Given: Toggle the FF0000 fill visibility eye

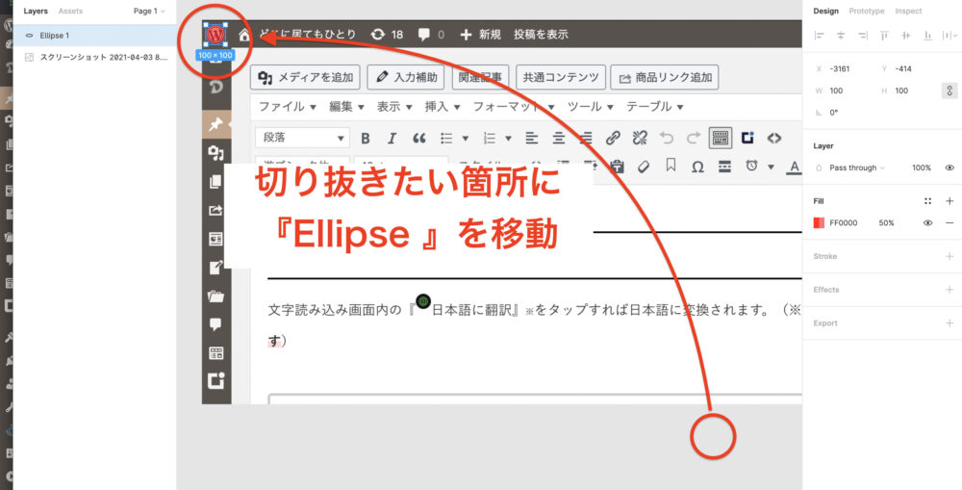Looking at the screenshot, I should click(x=927, y=223).
